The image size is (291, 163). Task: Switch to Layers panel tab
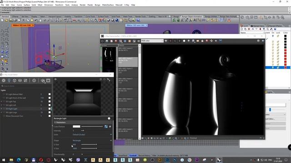[x=245, y=26]
